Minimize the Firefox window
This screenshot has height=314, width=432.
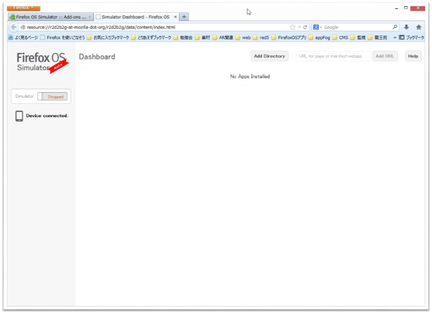pyautogui.click(x=396, y=8)
